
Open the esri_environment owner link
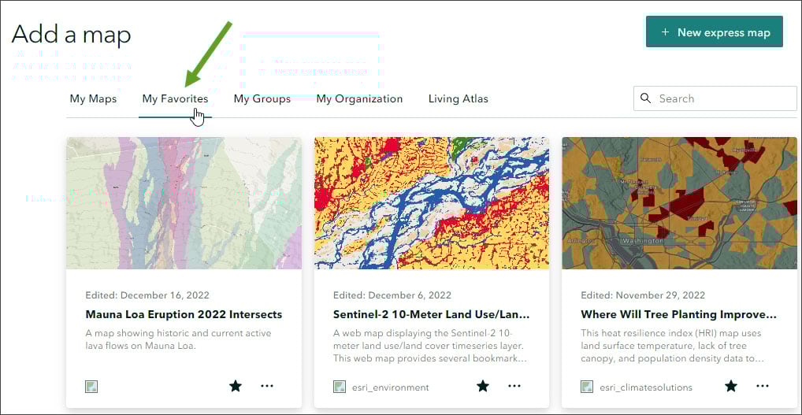click(391, 387)
